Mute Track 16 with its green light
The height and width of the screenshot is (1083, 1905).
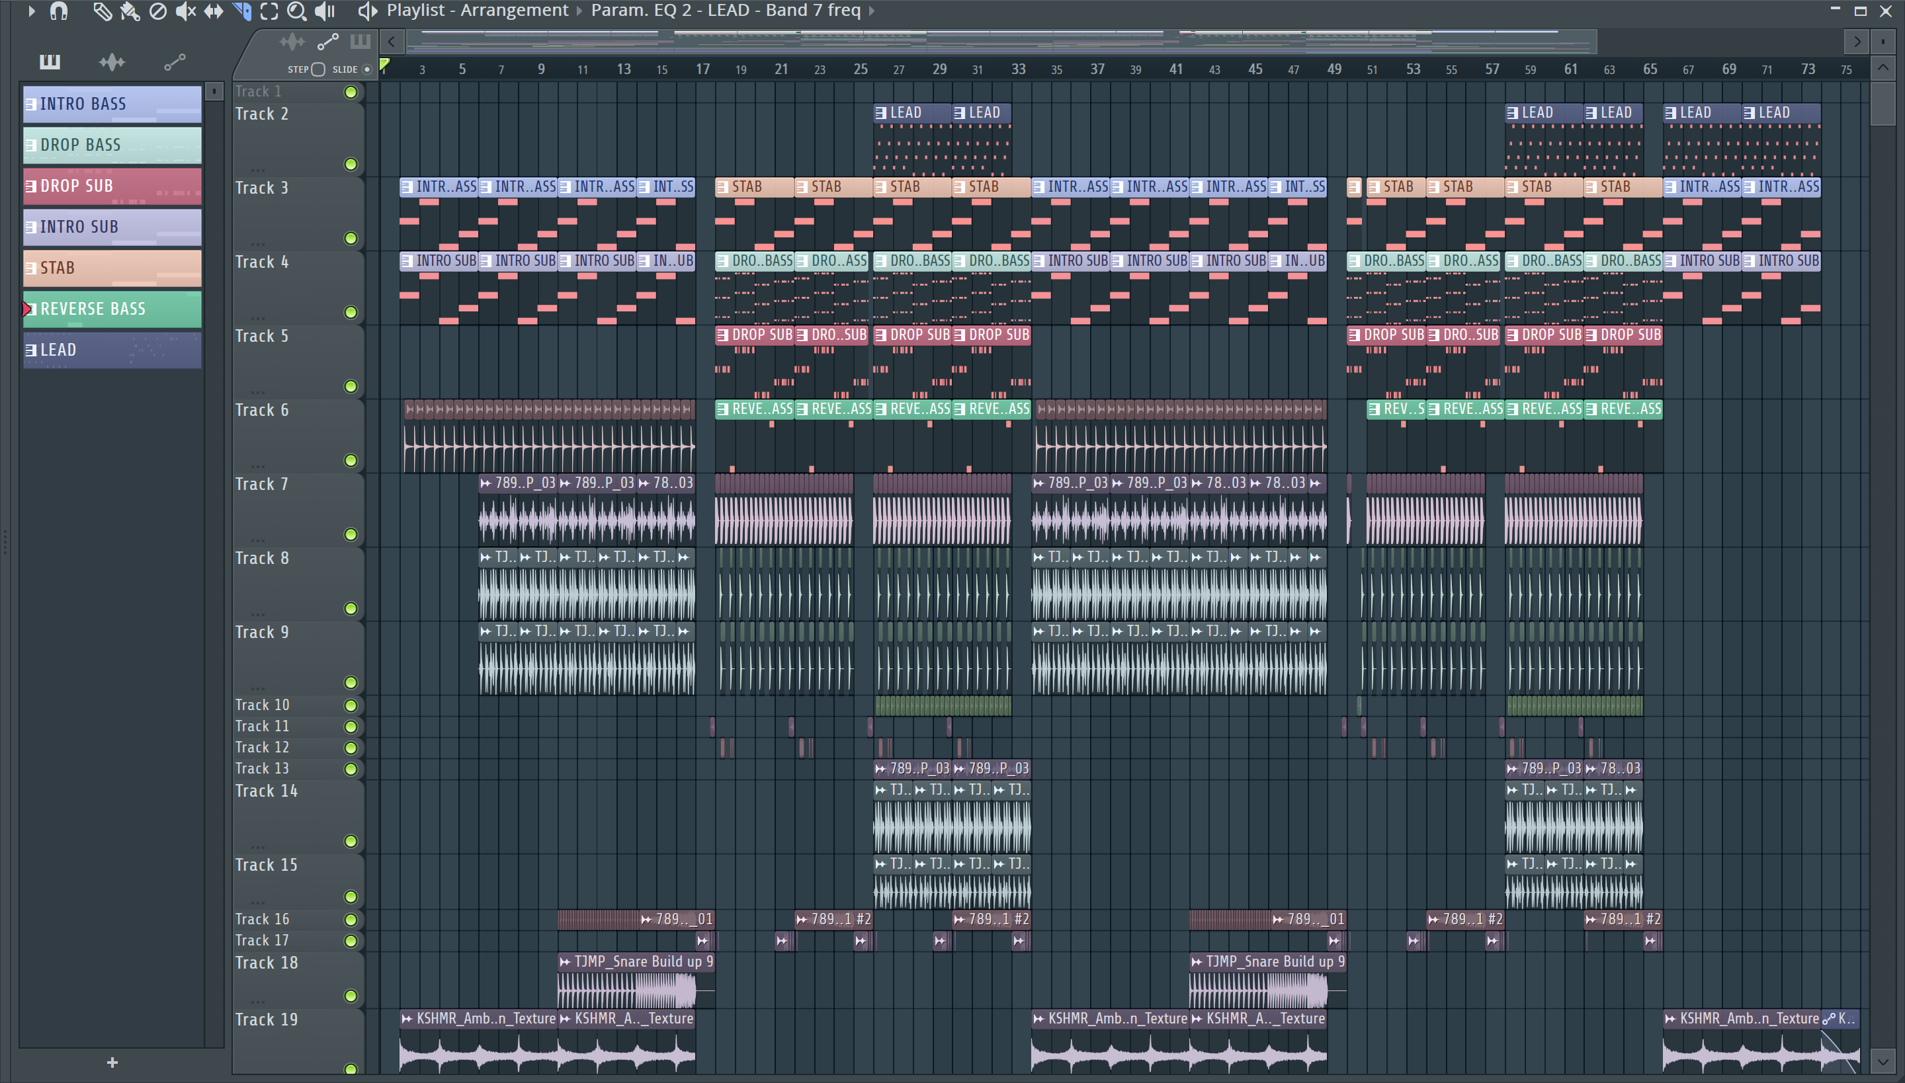point(351,920)
